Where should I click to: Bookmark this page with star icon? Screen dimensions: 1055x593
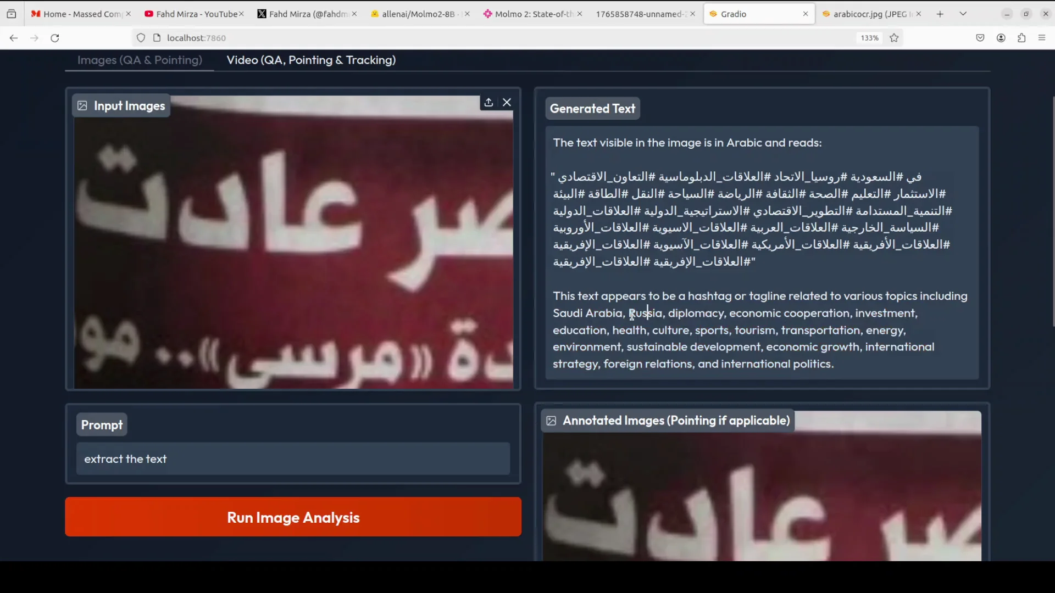[894, 38]
